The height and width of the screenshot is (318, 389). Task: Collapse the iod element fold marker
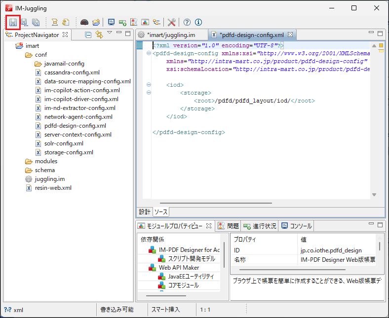[149, 85]
